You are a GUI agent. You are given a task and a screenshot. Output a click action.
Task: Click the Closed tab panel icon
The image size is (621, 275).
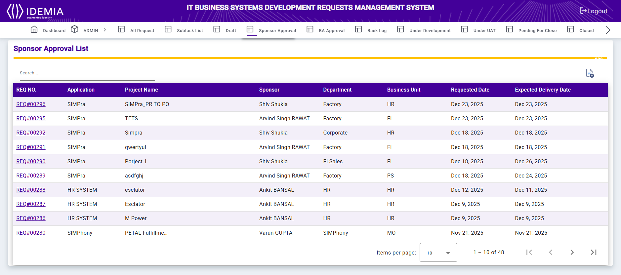570,29
